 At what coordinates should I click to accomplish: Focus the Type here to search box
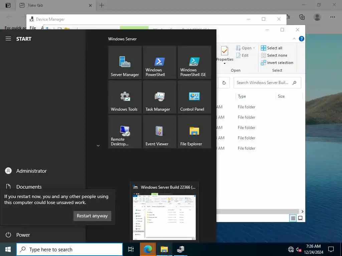(x=69, y=249)
